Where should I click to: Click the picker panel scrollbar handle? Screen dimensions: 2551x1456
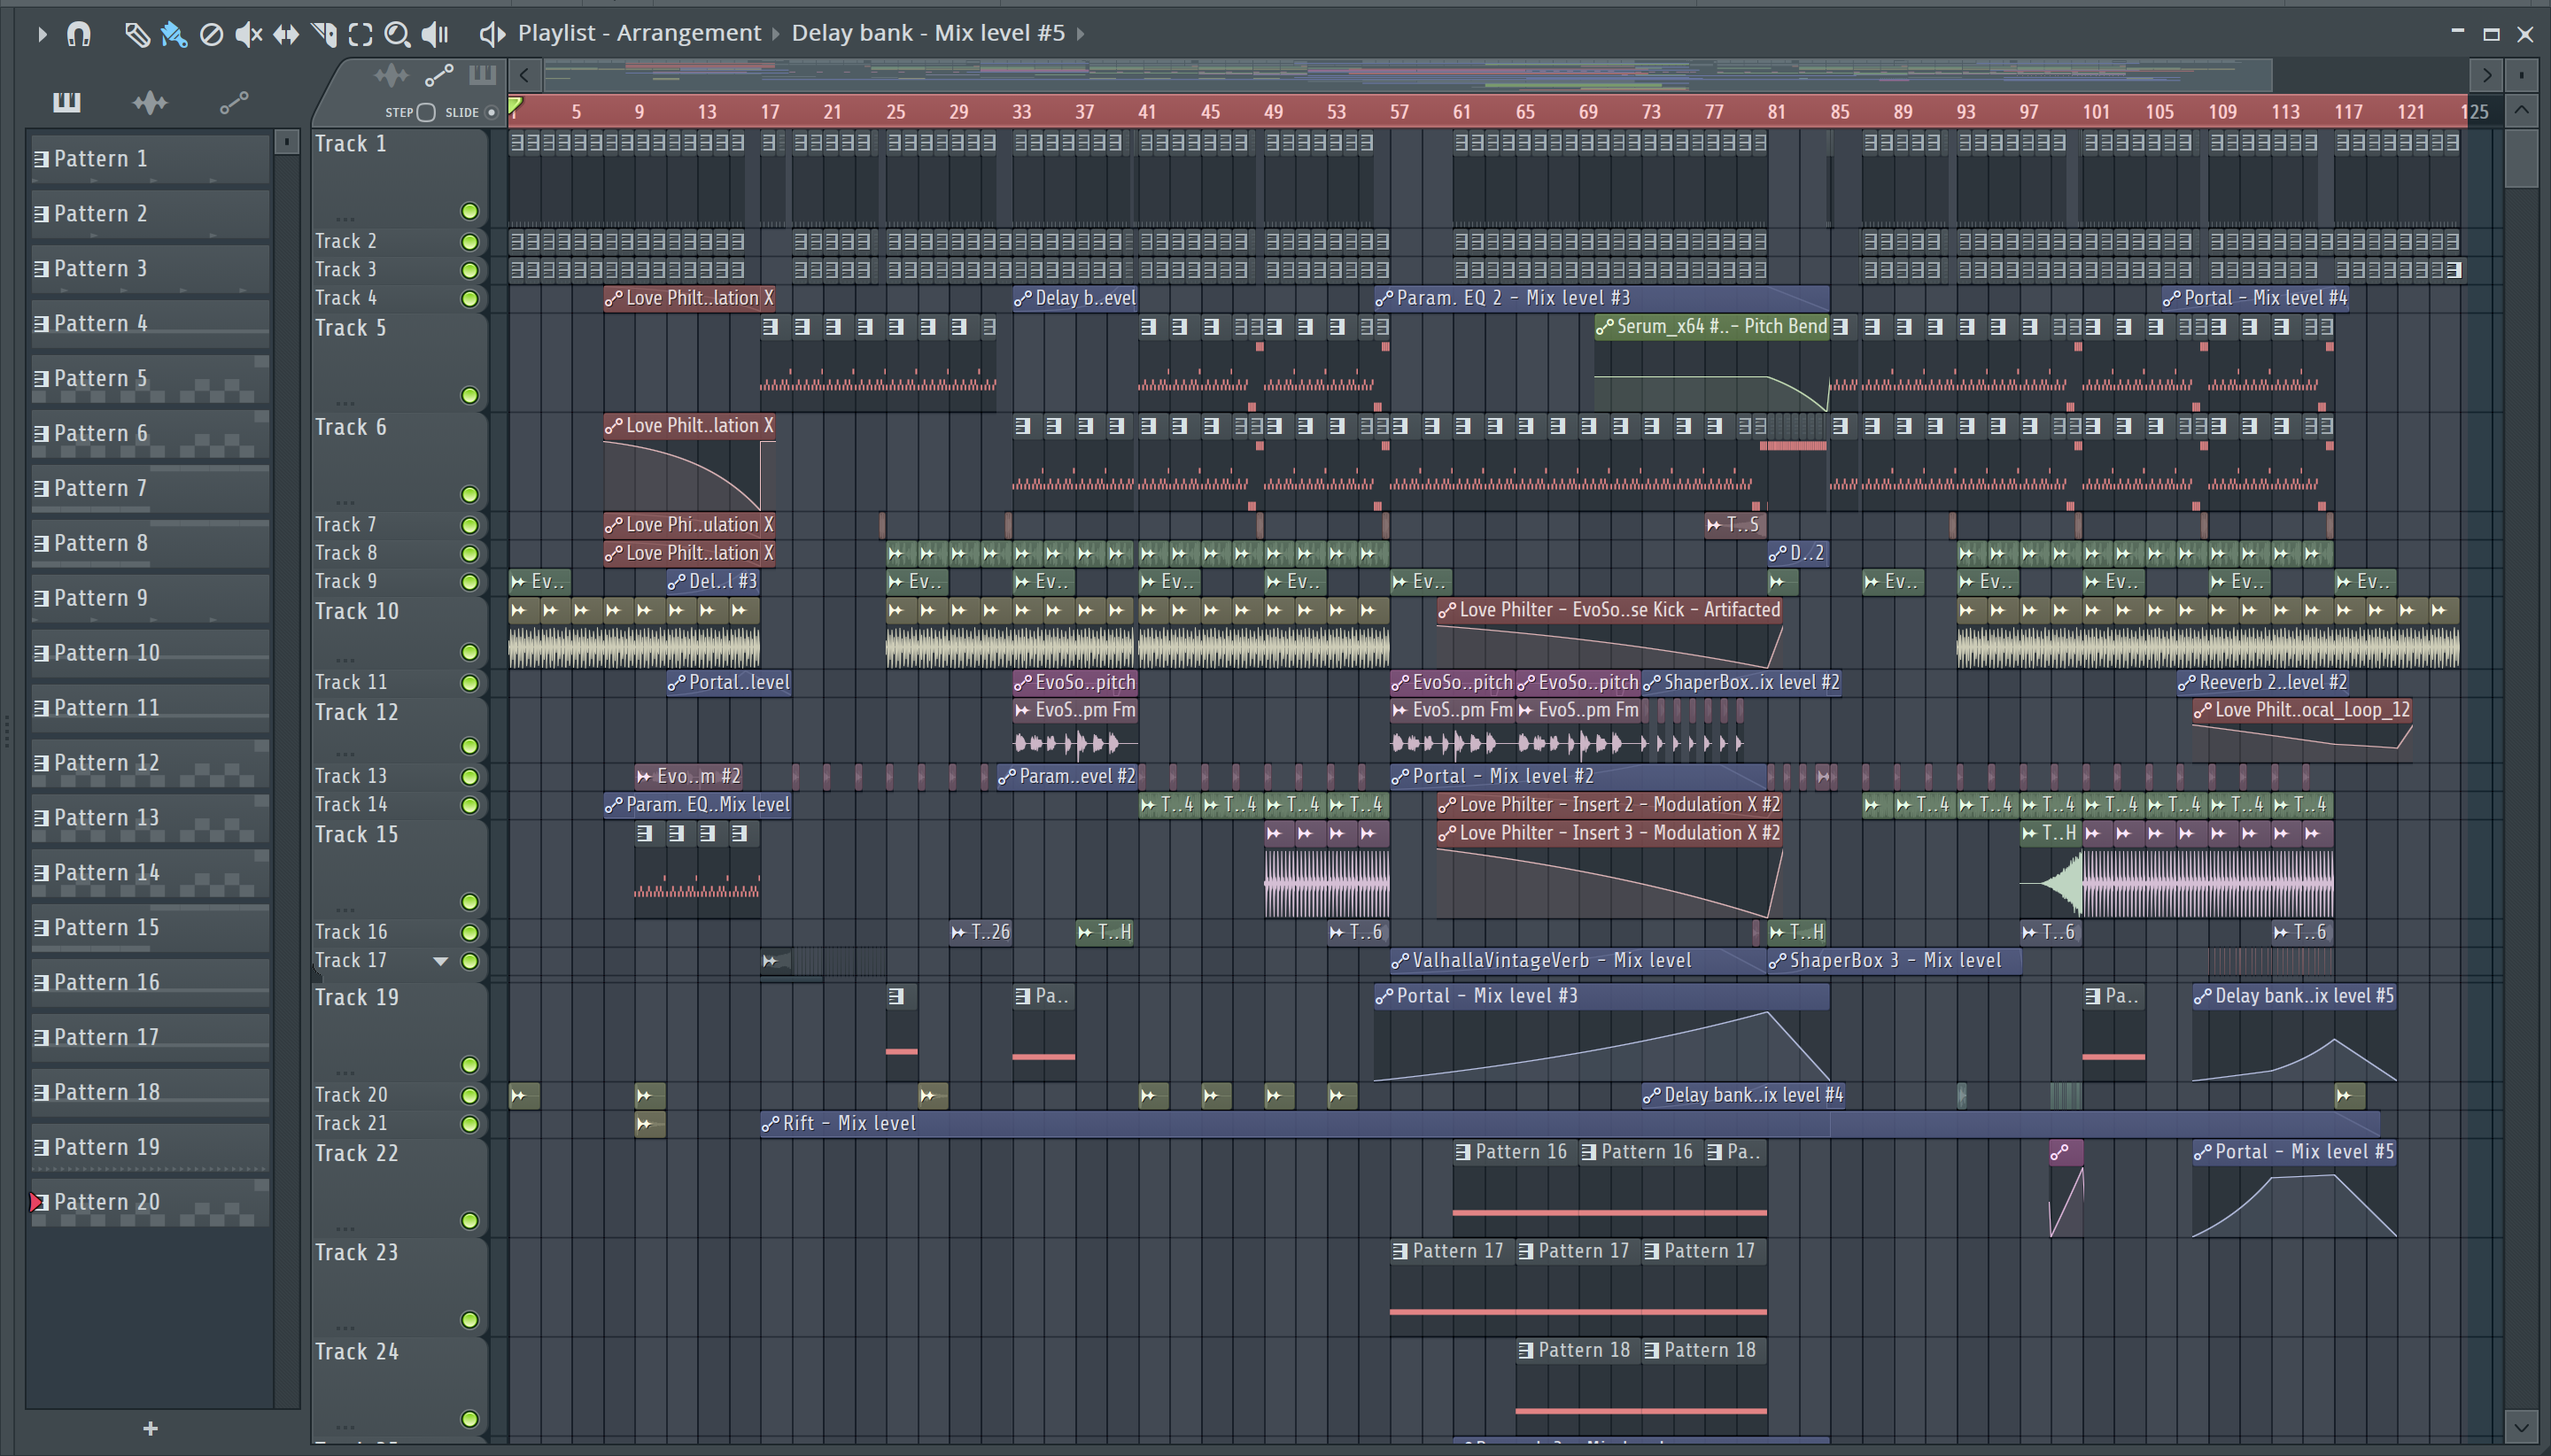coord(286,142)
